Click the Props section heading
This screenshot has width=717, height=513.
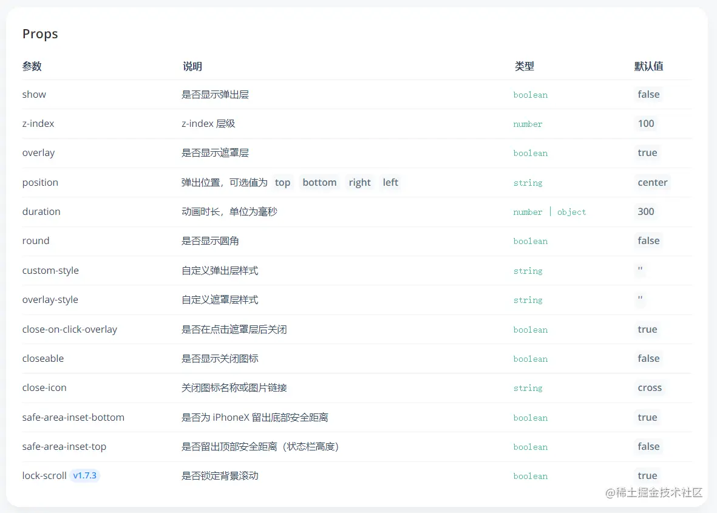(x=40, y=34)
